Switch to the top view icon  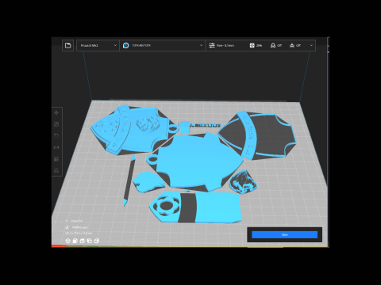[x=83, y=241]
